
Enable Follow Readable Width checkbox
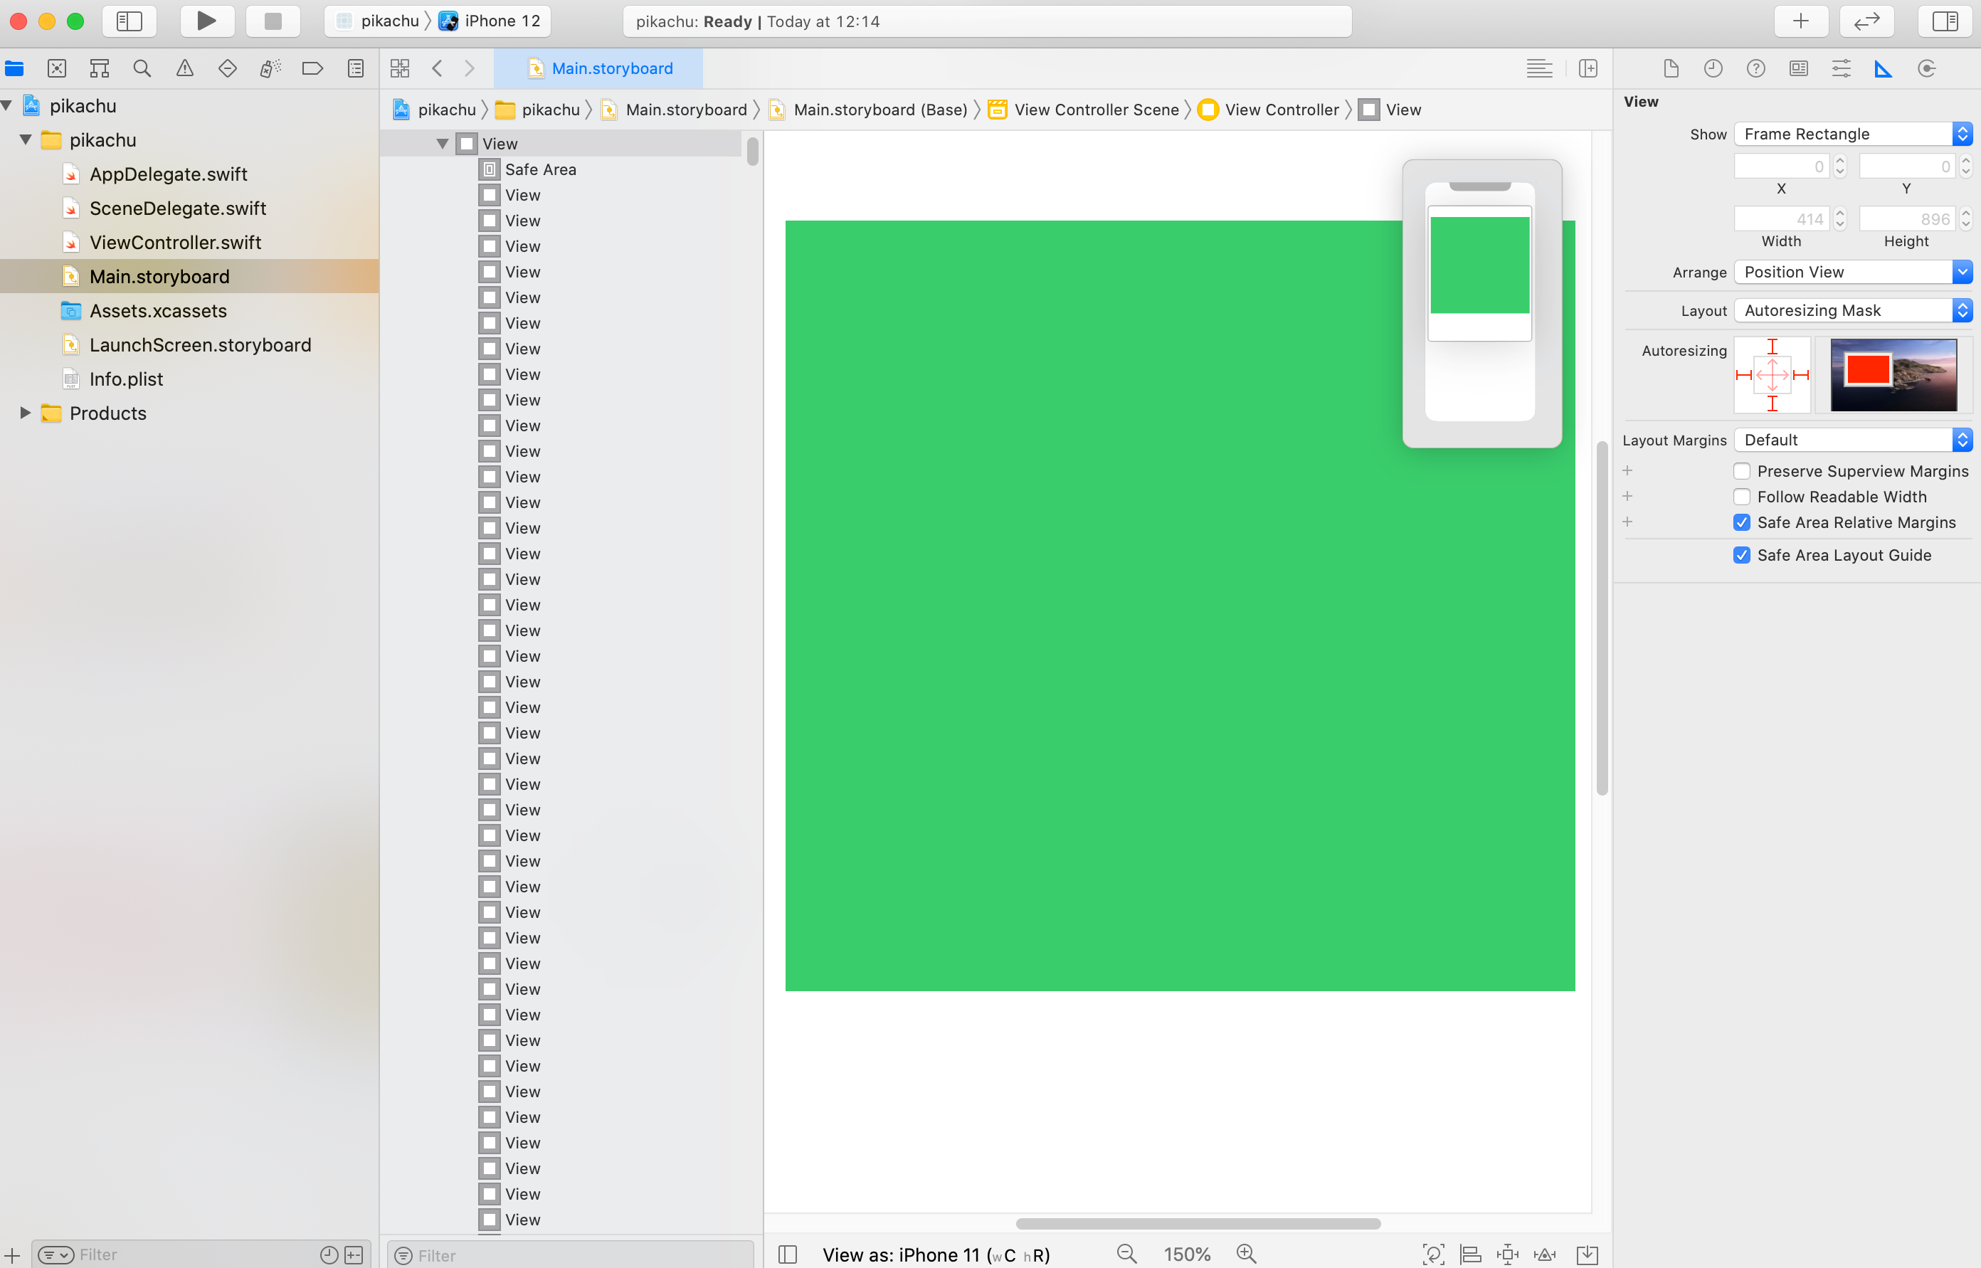(1741, 497)
